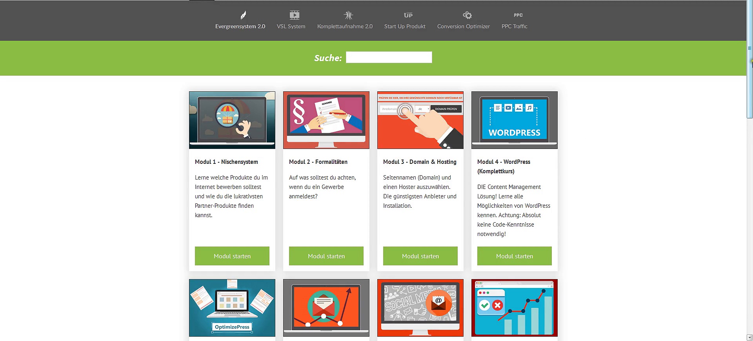Click the title Modul 4 - WordPress (Komplettkurs)
This screenshot has height=341, width=753.
click(504, 167)
